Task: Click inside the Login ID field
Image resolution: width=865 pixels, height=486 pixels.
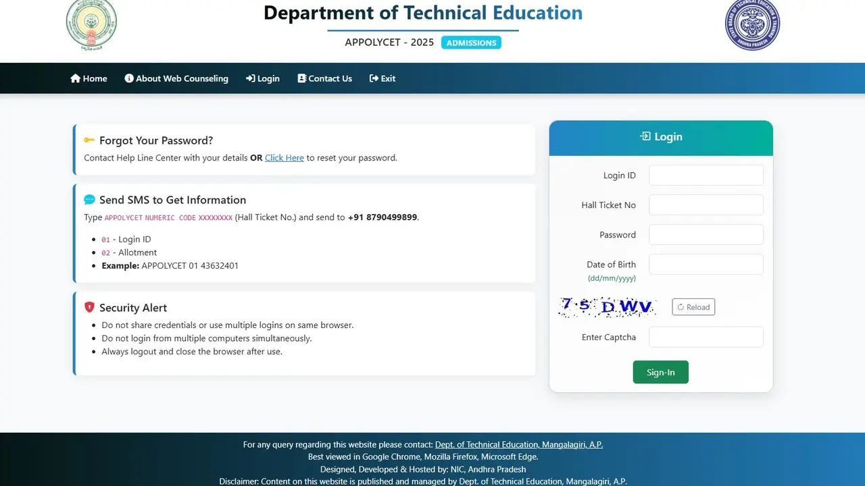Action: [x=706, y=175]
